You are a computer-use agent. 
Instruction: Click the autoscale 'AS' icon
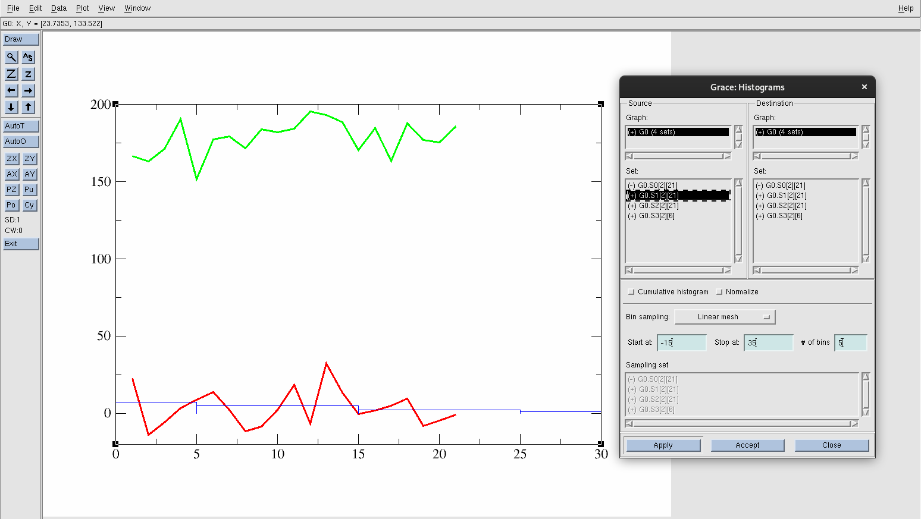pyautogui.click(x=28, y=57)
